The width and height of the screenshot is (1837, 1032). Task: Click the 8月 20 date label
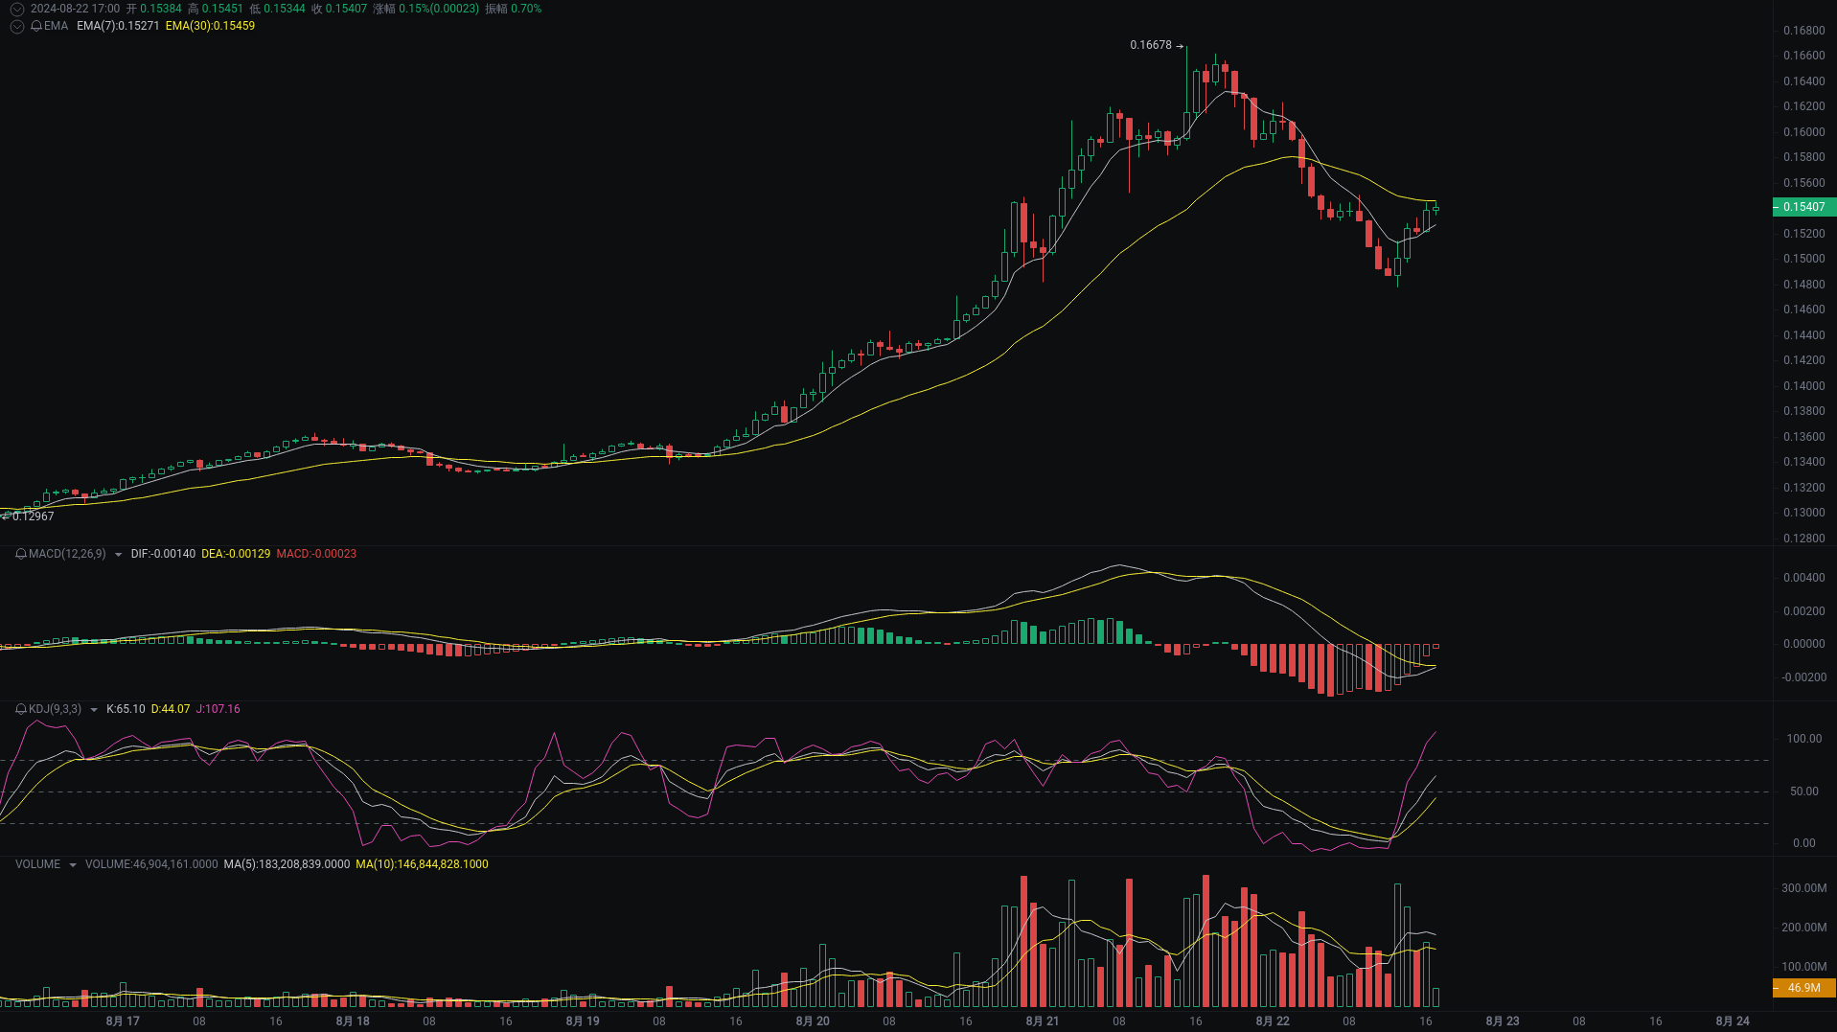tap(813, 1021)
